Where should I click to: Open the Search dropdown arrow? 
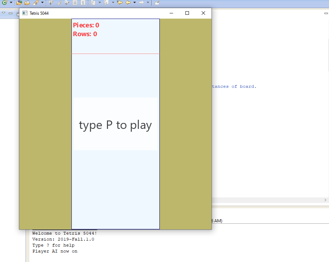point(42,2)
